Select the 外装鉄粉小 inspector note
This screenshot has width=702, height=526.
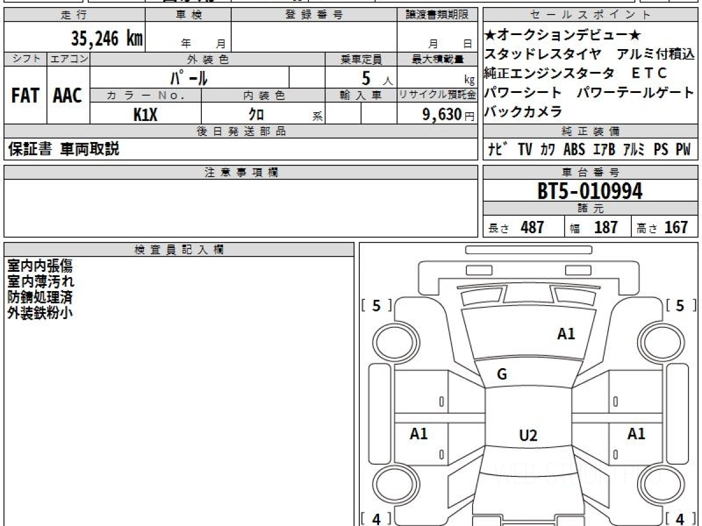[40, 312]
